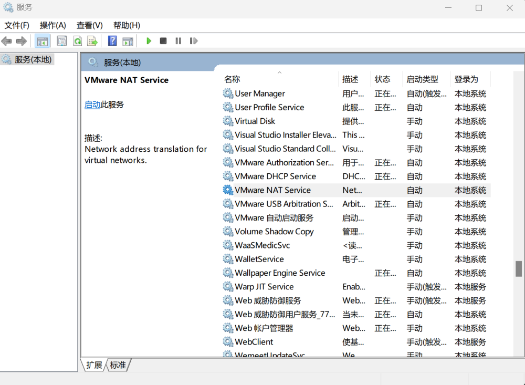This screenshot has width=525, height=385.
Task: Open the Properties toolbar icon
Action: (61, 41)
